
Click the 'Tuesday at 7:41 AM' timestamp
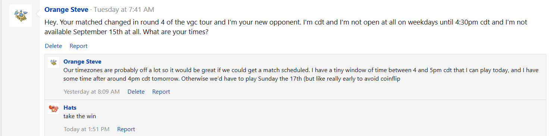(123, 10)
